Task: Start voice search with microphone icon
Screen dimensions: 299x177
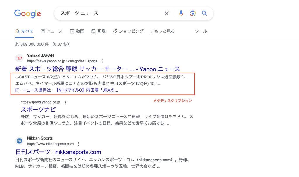Action: tap(181, 13)
